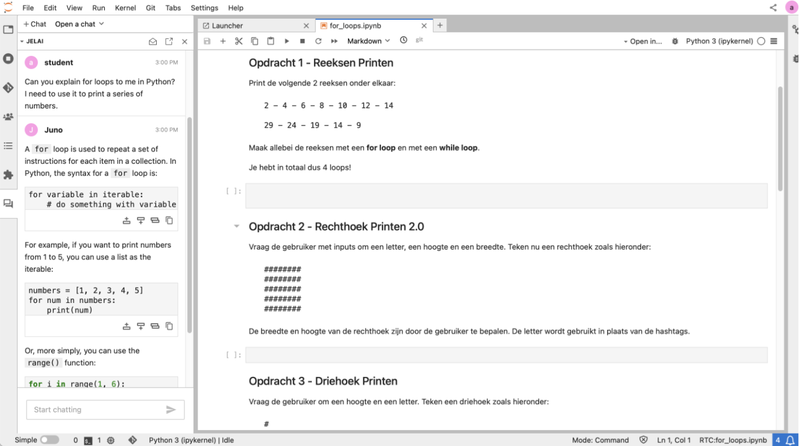This screenshot has height=446, width=800.
Task: Click the Python 3 (ipykernel) kernel switcher
Action: point(719,41)
